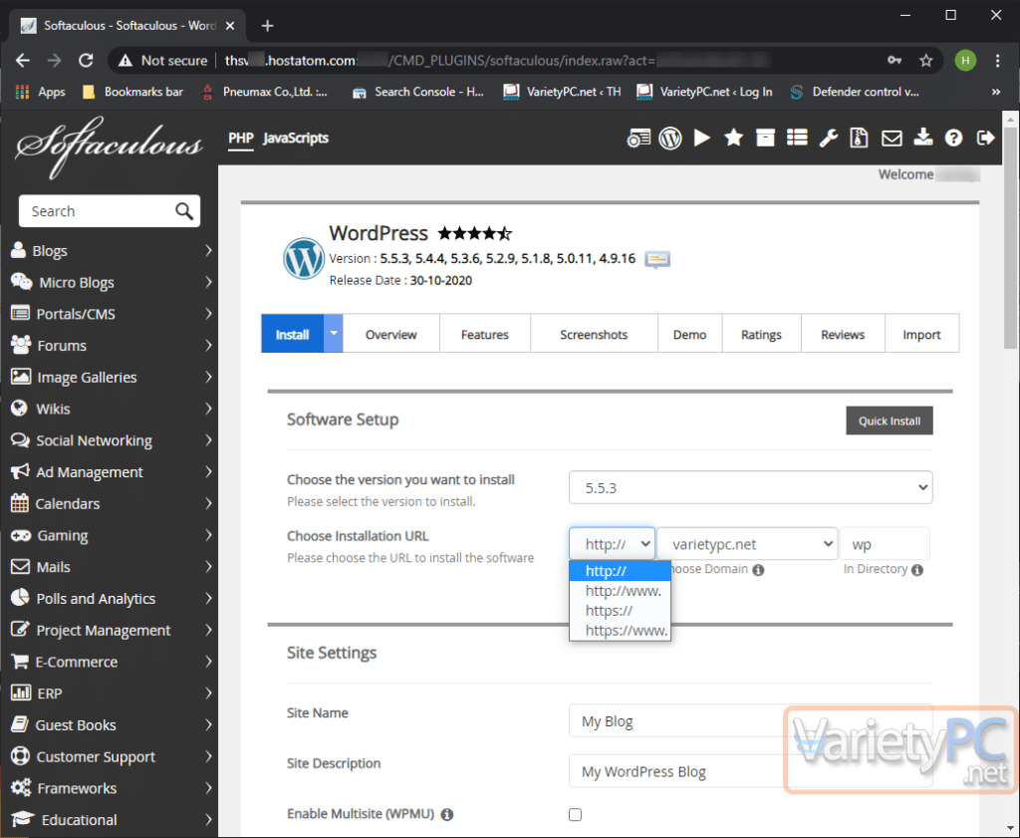Click the Install tab
This screenshot has width=1020, height=838.
[x=292, y=335]
